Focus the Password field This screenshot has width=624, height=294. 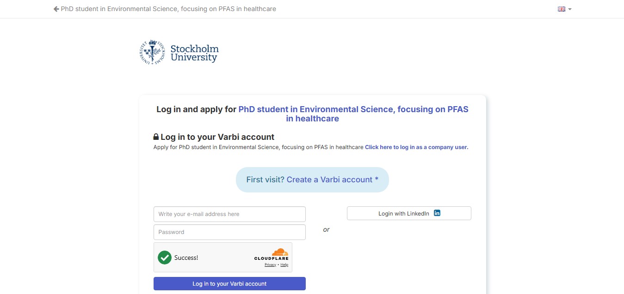(x=229, y=232)
